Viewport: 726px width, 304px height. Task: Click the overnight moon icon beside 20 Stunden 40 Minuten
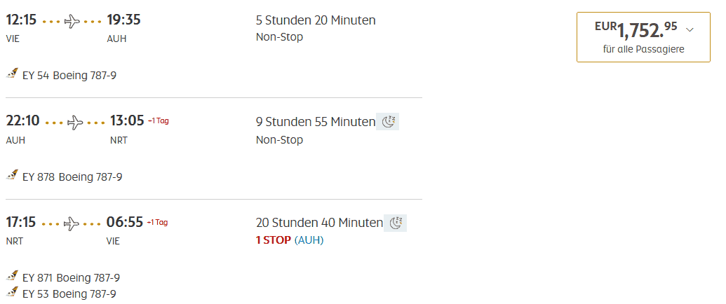[396, 223]
